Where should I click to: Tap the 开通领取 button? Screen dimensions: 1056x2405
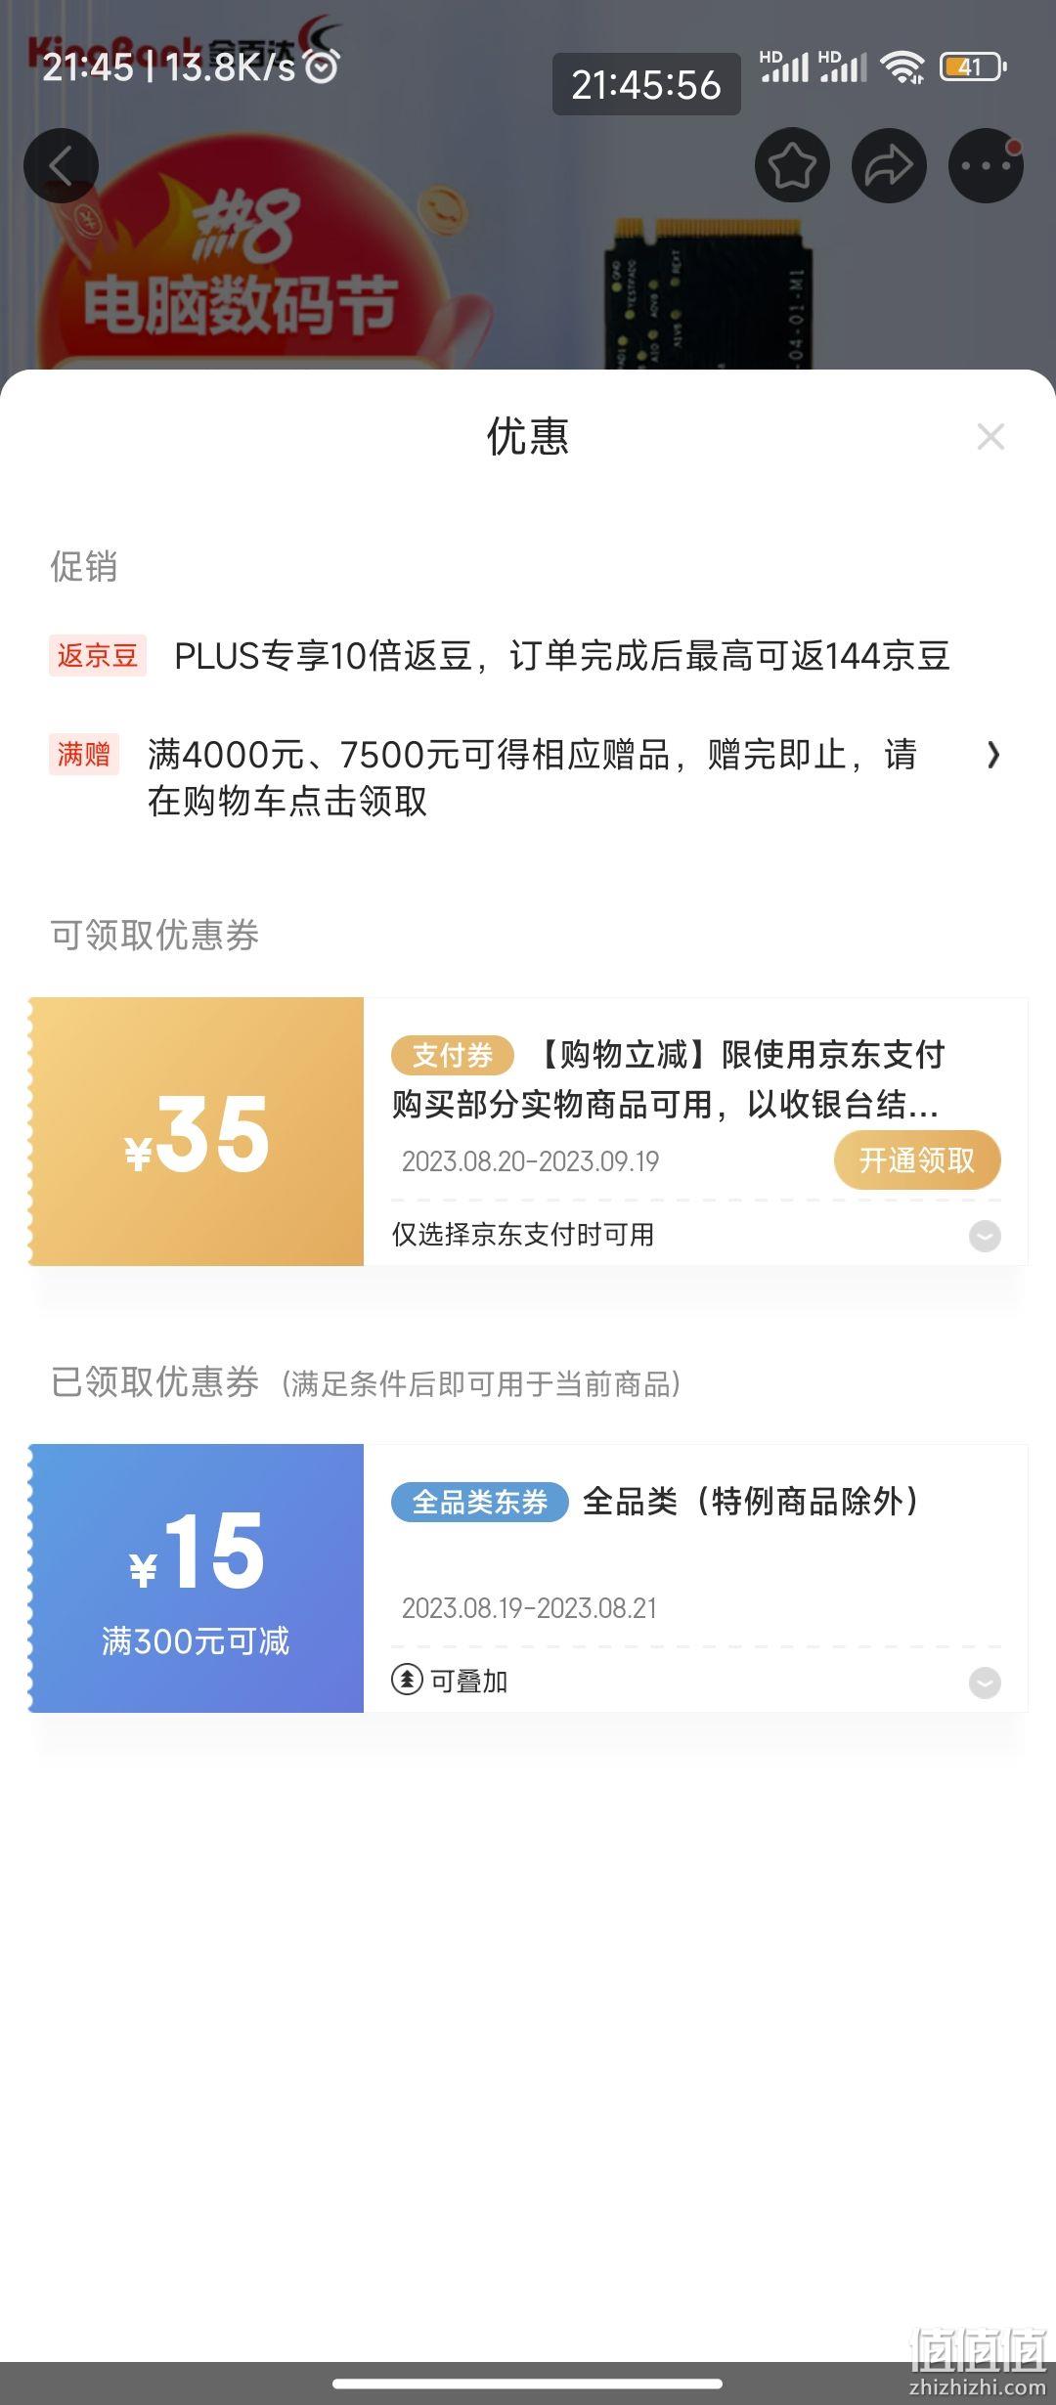pyautogui.click(x=917, y=1160)
